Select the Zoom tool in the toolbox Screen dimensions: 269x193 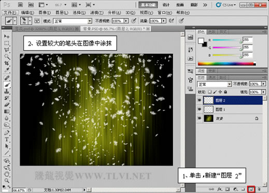coord(7,181)
